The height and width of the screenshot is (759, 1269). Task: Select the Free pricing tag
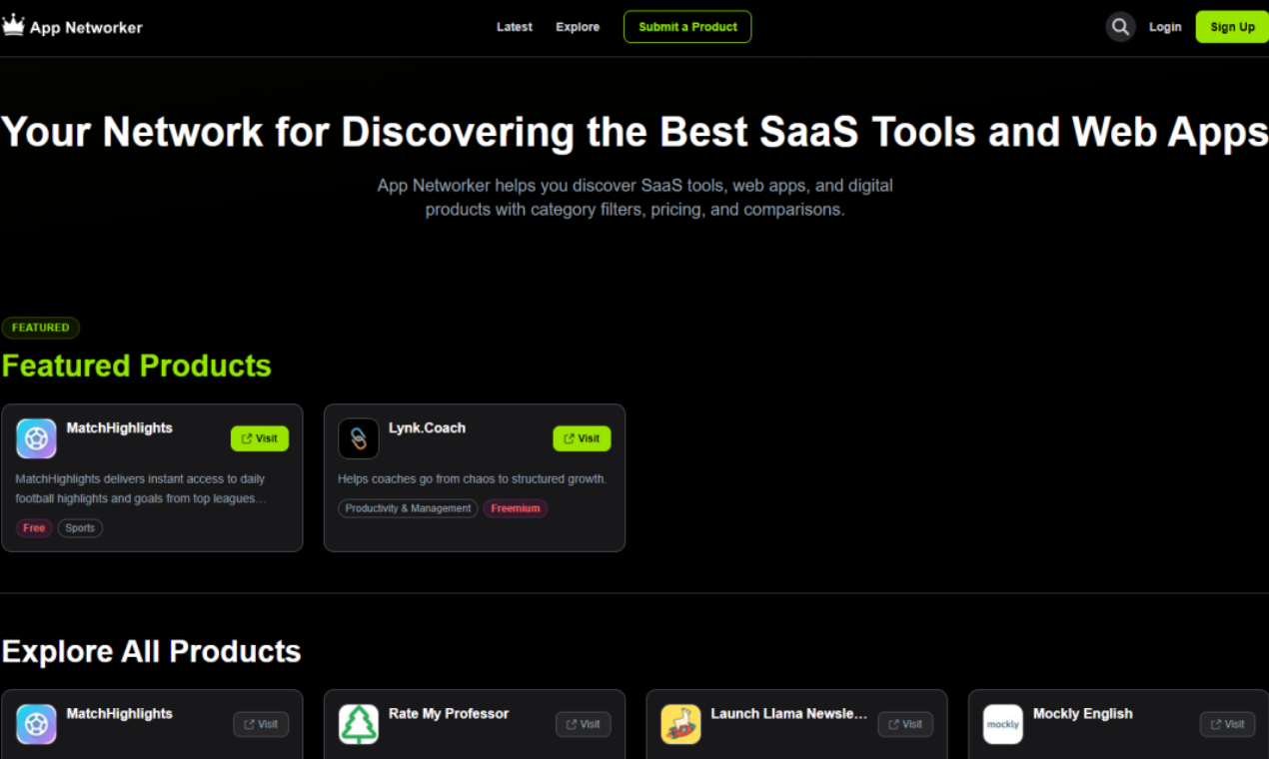pos(34,528)
